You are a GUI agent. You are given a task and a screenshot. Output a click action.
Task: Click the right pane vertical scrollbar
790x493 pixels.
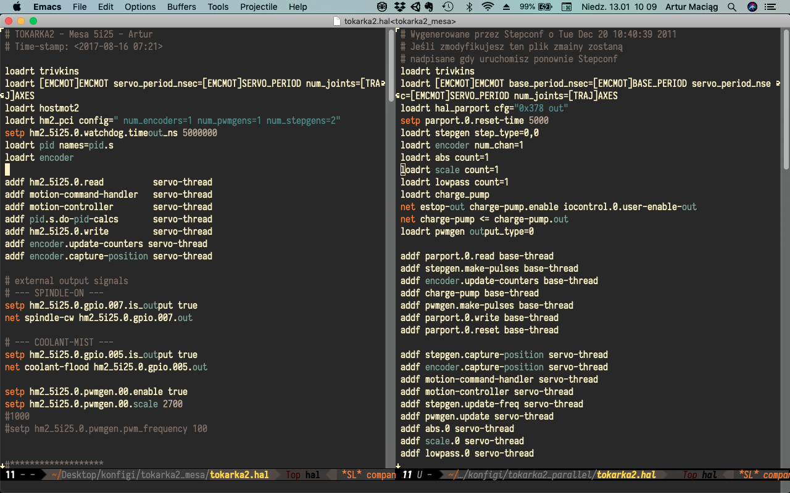click(x=786, y=99)
